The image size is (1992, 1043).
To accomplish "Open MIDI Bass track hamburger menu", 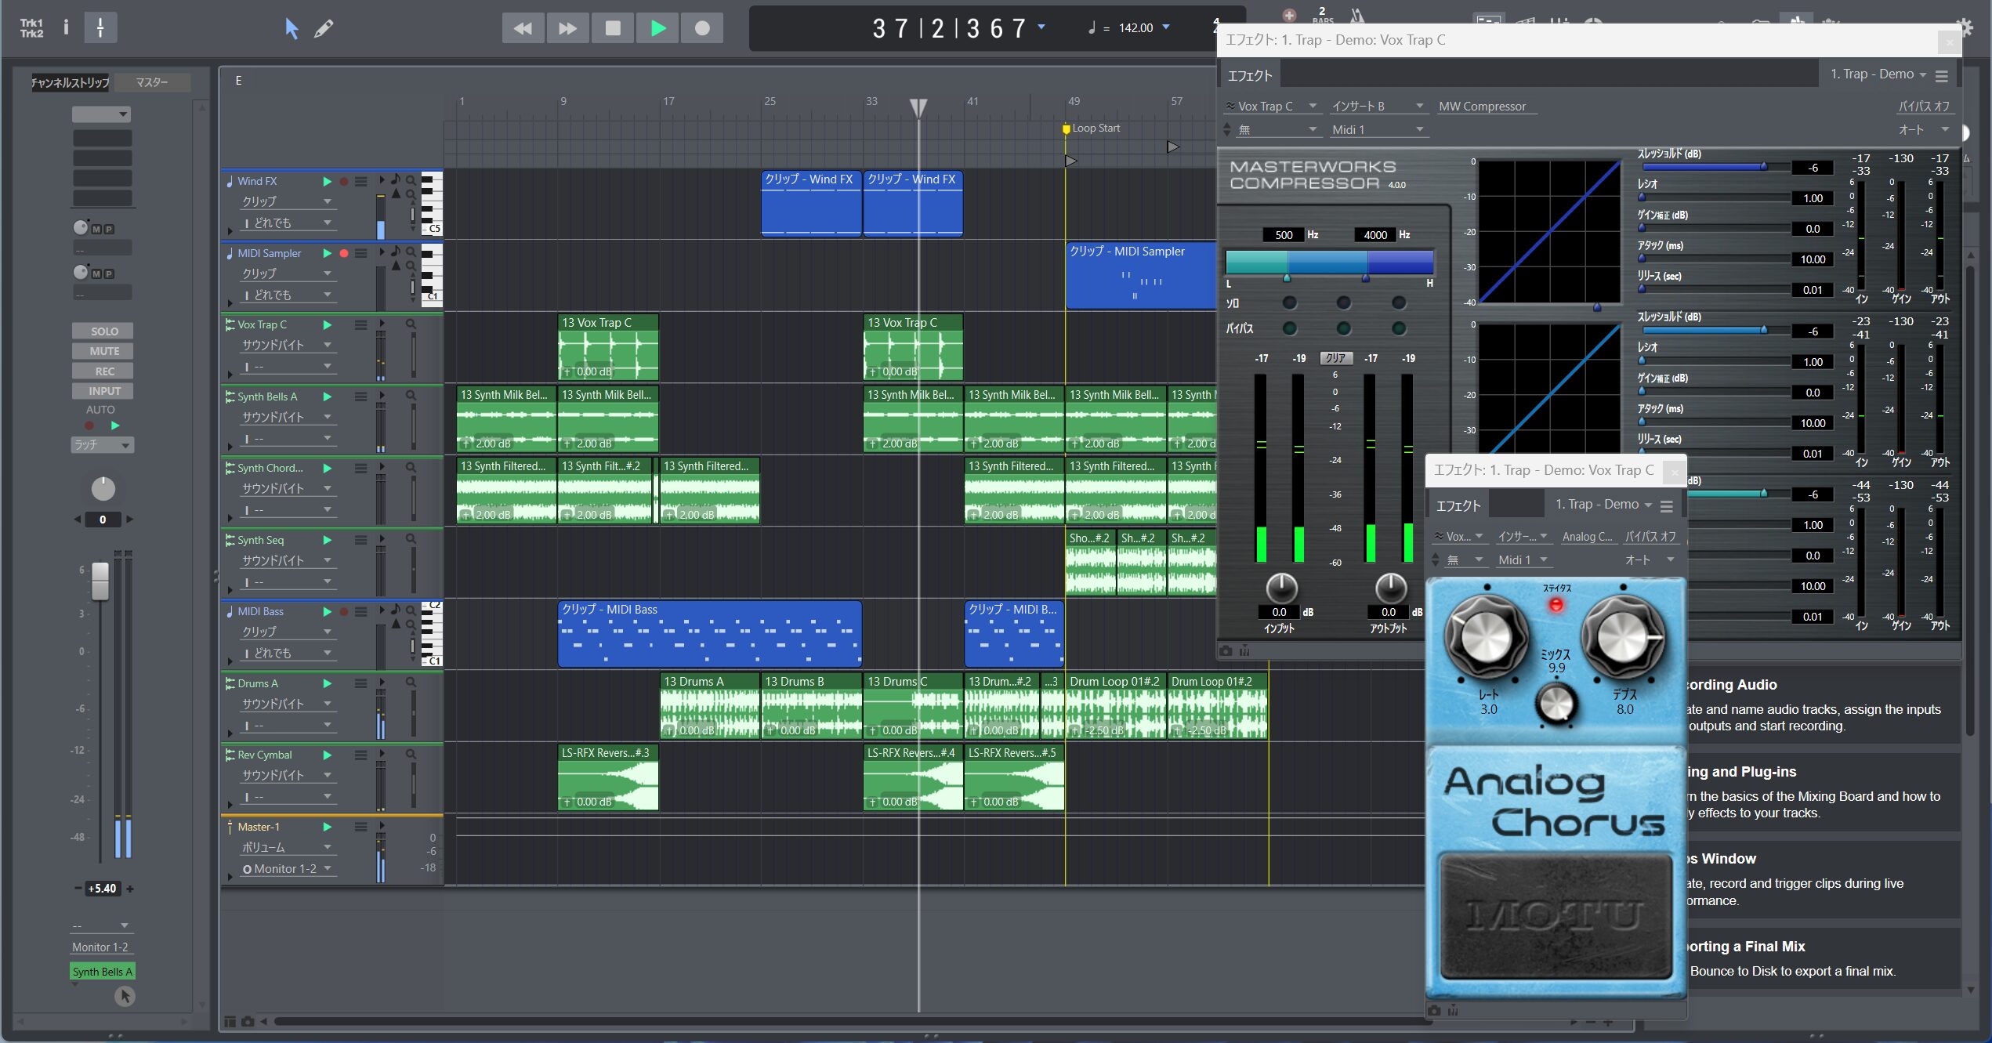I will (x=361, y=611).
